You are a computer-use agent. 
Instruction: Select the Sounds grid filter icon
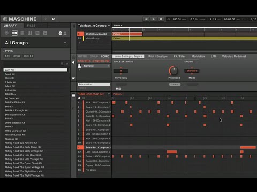coord(22,33)
